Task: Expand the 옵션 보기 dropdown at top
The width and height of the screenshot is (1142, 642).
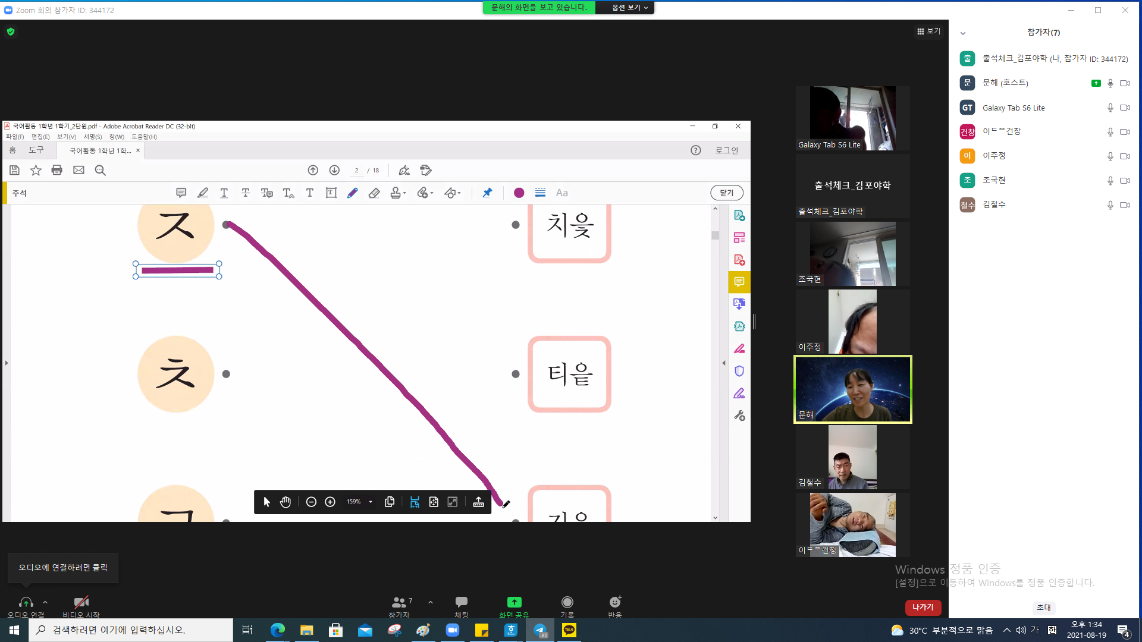Action: point(629,8)
